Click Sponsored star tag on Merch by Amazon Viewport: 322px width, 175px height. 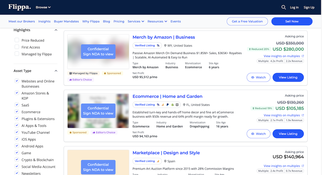pyautogui.click(x=112, y=73)
